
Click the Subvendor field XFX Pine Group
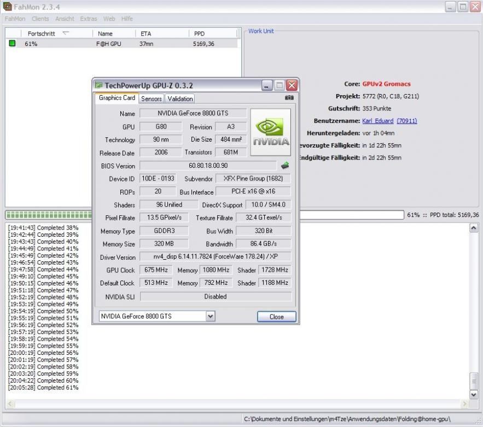coord(253,179)
